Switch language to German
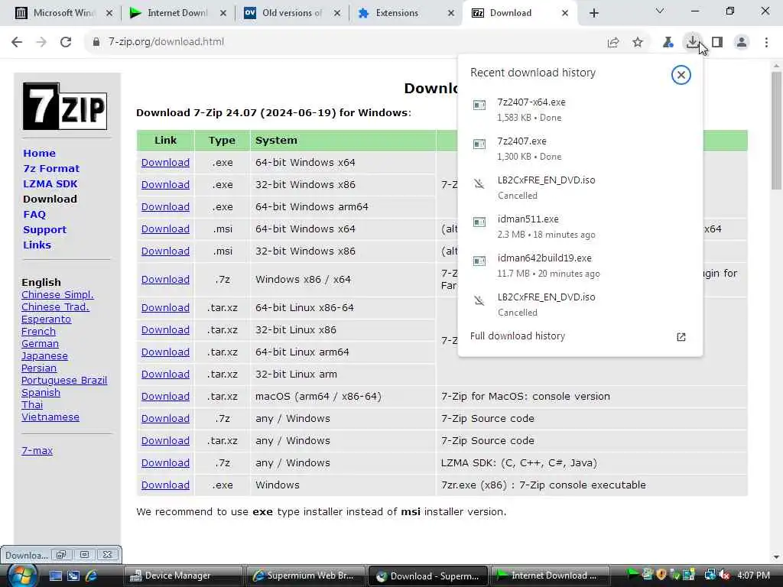Image resolution: width=783 pixels, height=587 pixels. tap(40, 344)
